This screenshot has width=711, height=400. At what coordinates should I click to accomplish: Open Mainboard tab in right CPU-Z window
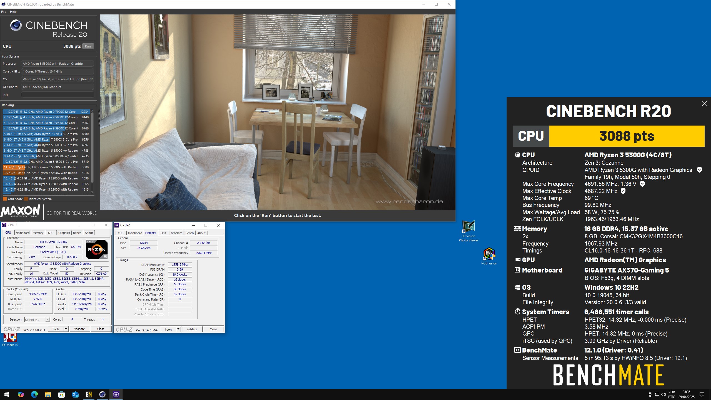click(x=135, y=233)
